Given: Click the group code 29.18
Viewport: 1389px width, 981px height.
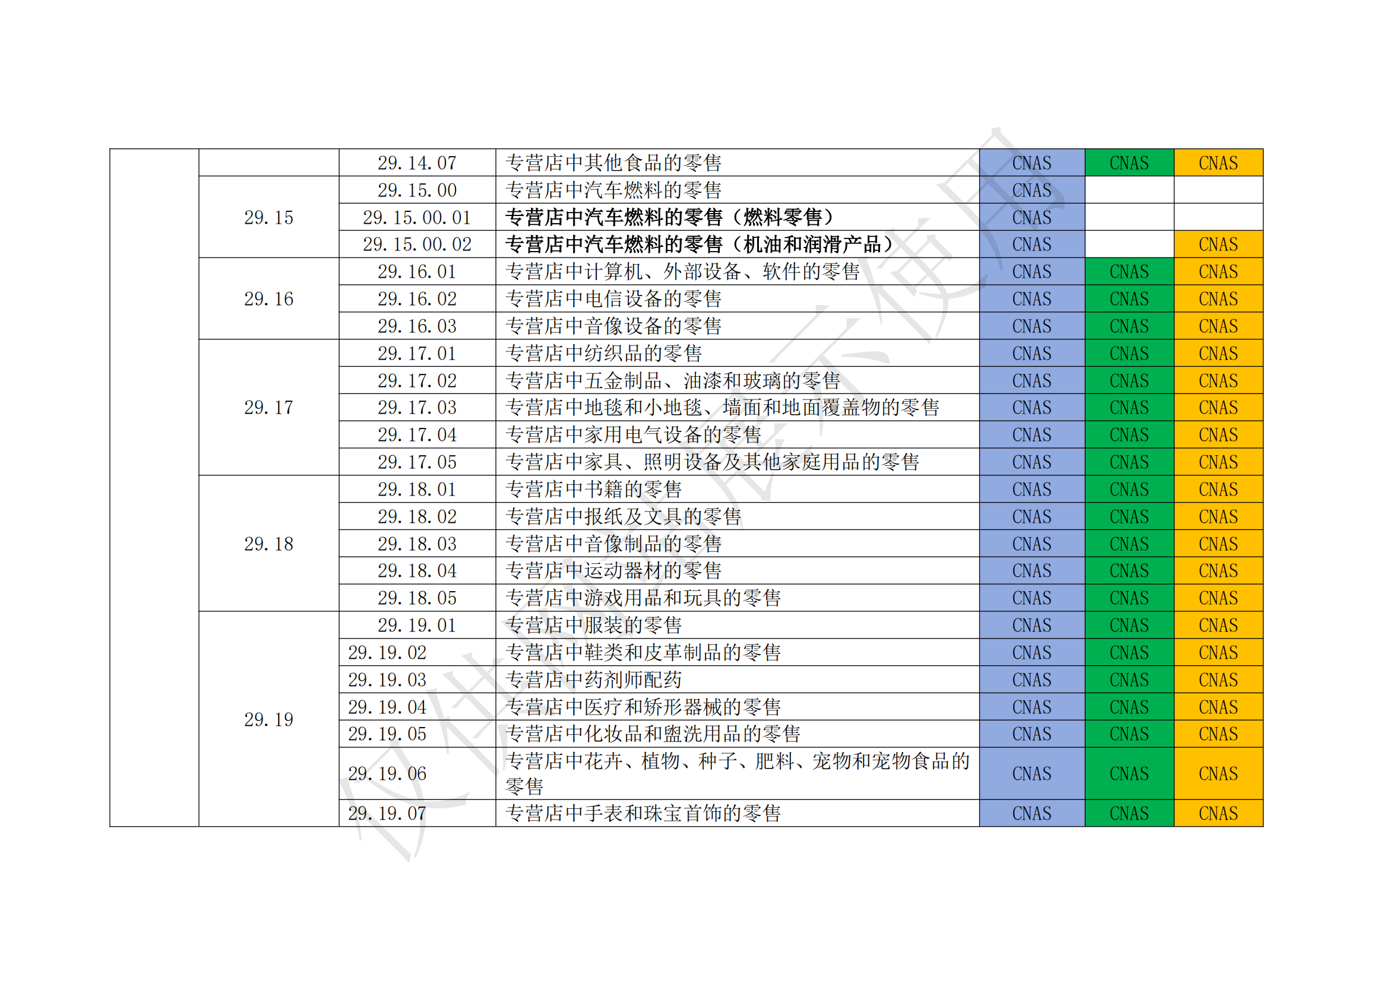Looking at the screenshot, I should pos(268,544).
